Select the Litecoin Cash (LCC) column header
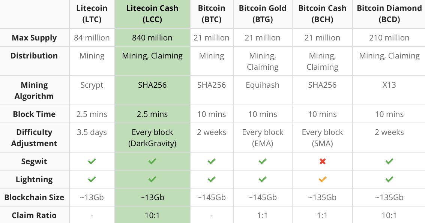This screenshot has height=223, width=425. (152, 14)
